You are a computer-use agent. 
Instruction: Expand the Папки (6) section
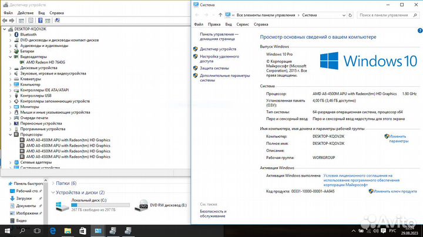point(53,183)
